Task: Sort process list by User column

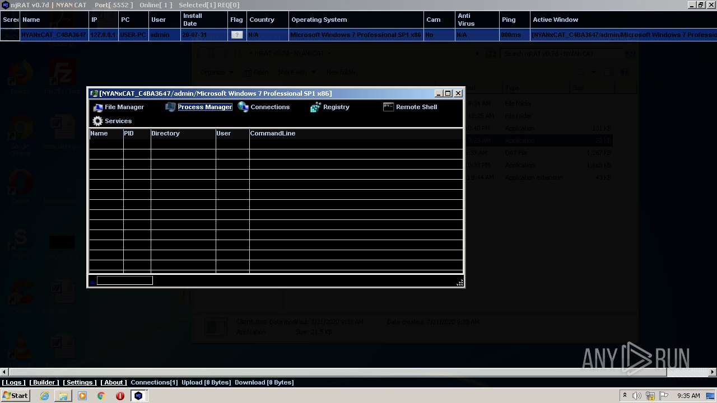Action: (x=232, y=133)
